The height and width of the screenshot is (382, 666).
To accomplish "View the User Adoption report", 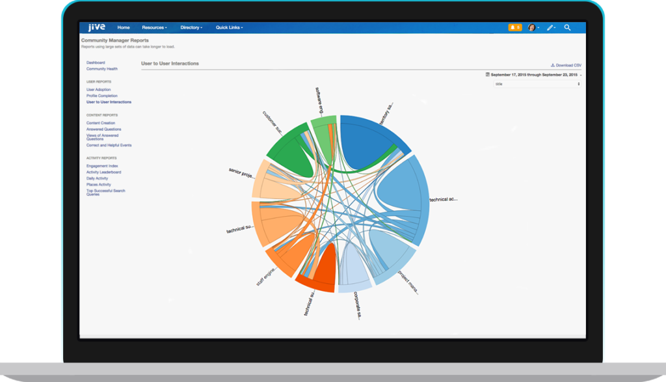I will pos(99,89).
